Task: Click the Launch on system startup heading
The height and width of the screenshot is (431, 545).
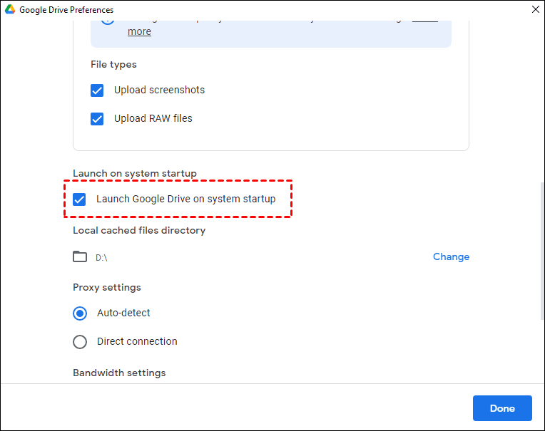Action: pyautogui.click(x=135, y=173)
